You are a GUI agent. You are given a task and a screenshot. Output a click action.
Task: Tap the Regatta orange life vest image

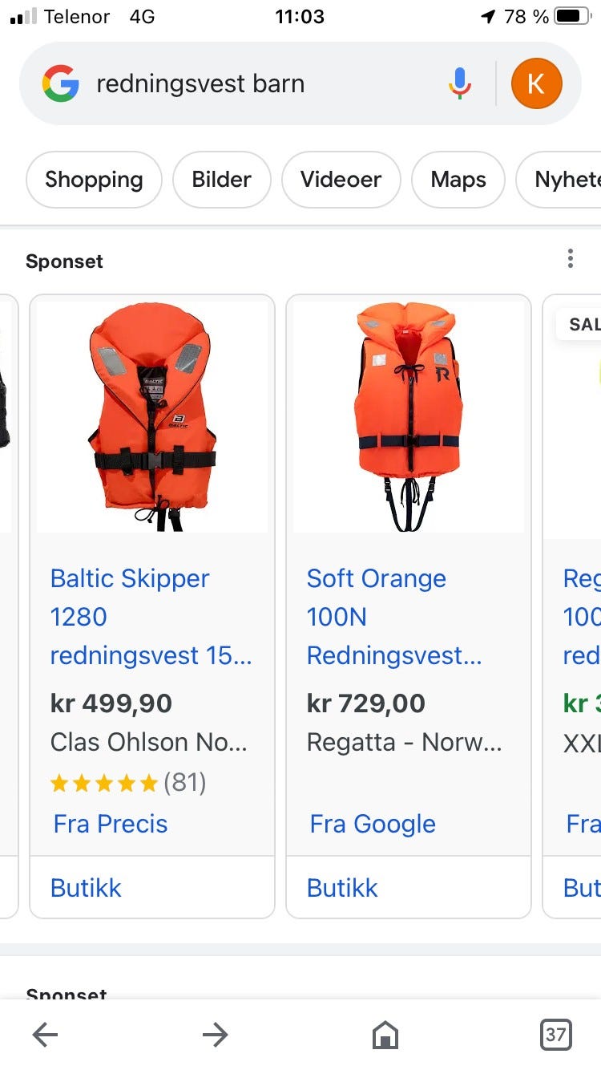click(x=409, y=416)
